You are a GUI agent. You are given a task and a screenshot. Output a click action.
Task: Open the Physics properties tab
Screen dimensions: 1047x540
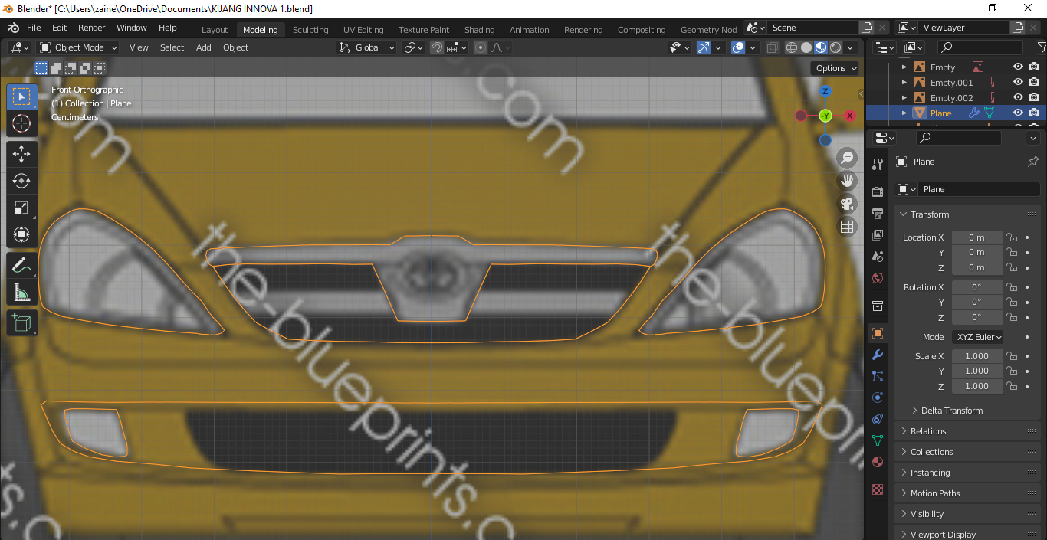[x=878, y=398]
